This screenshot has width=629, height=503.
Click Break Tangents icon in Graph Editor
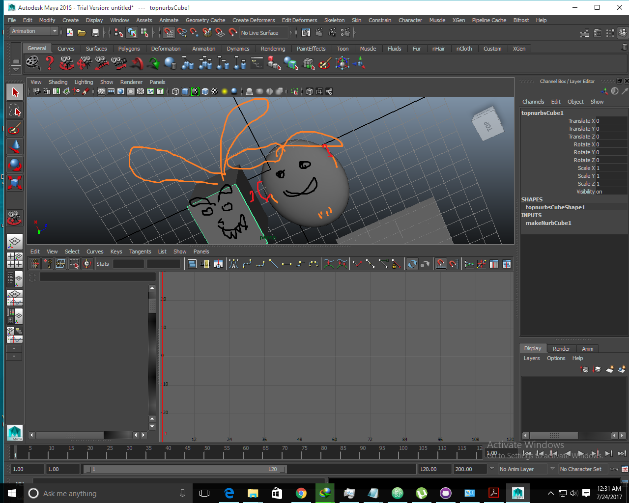coord(357,264)
